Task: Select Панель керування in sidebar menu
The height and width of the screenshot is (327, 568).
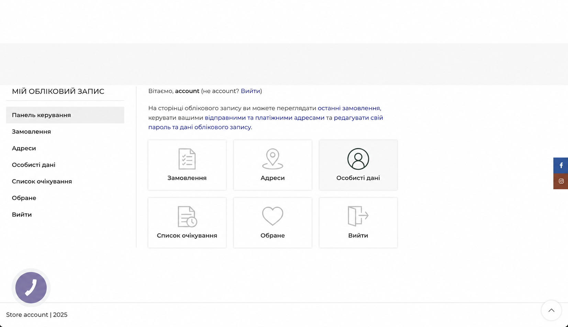Action: (x=65, y=115)
